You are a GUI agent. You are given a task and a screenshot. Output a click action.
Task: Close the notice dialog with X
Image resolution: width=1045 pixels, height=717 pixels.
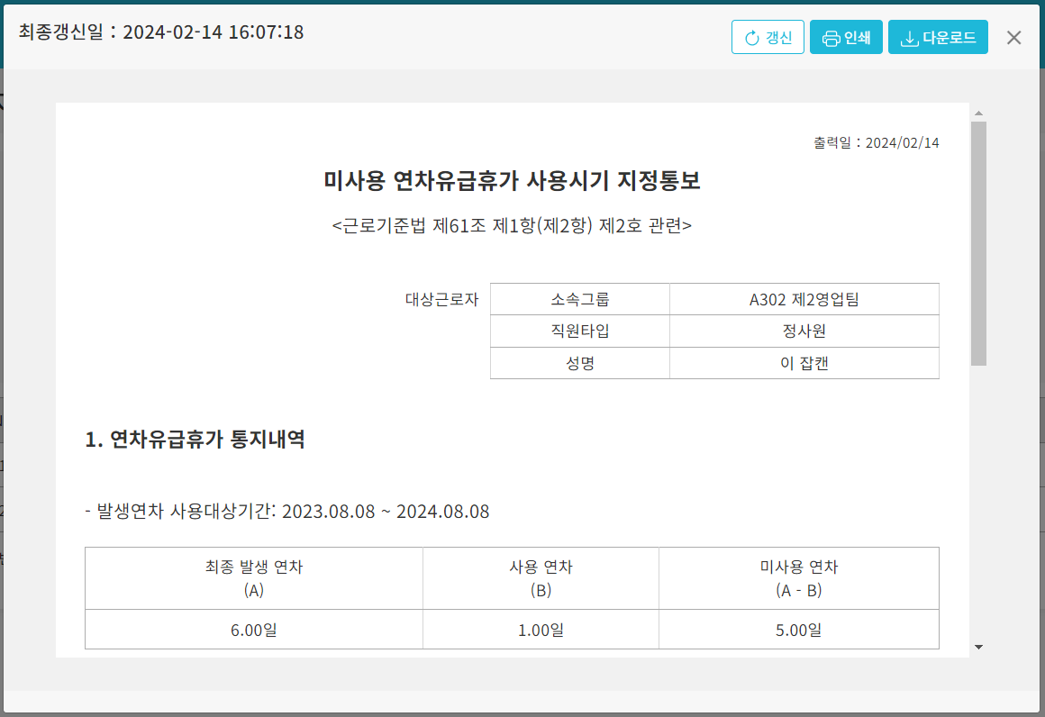(x=1013, y=37)
